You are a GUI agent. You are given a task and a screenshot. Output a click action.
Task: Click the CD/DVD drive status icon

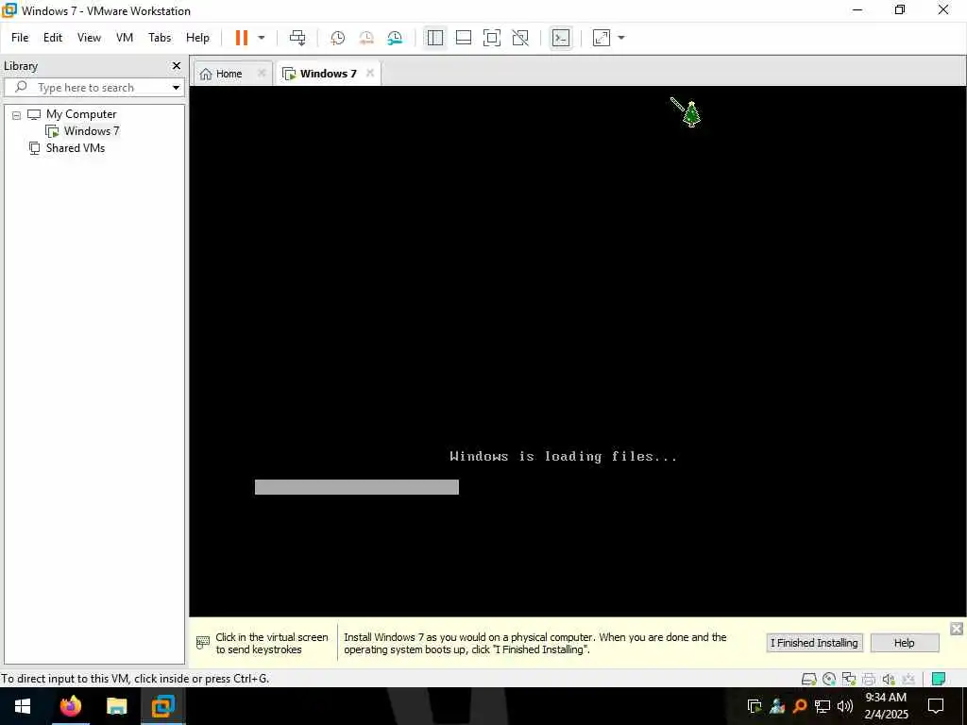click(829, 680)
